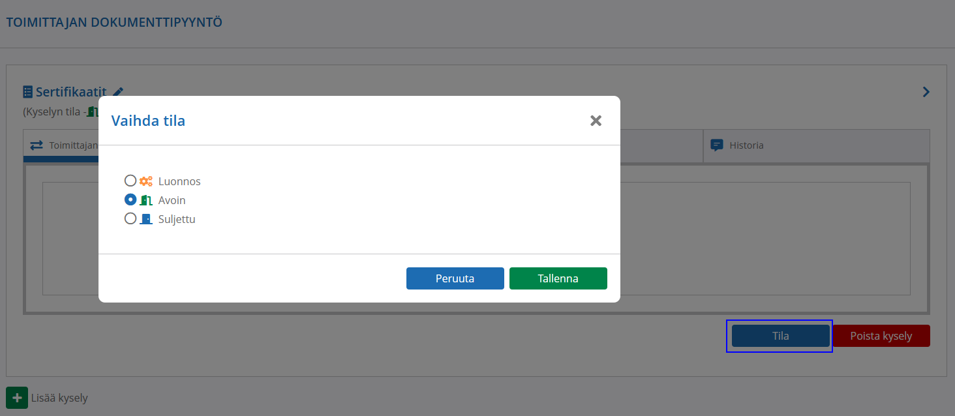Viewport: 955px width, 416px height.
Task: Click the swap arrows Toimittajan tab icon
Action: tap(37, 145)
